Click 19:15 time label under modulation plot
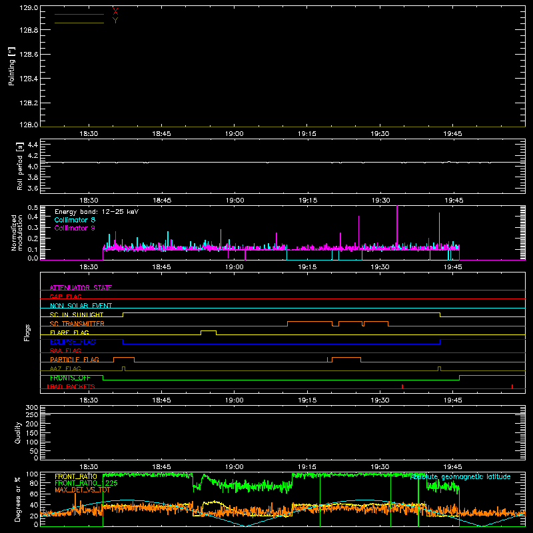The width and height of the screenshot is (533, 533). click(307, 267)
